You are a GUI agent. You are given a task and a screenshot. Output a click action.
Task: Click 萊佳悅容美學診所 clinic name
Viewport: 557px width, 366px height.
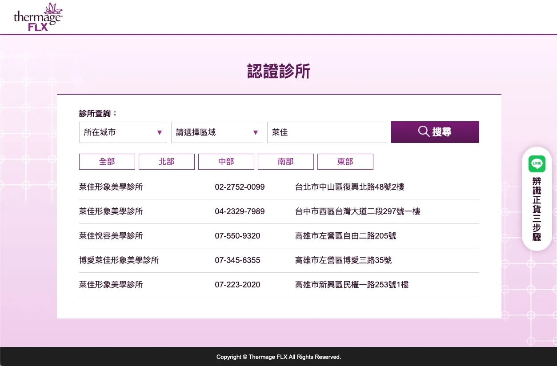pos(111,236)
